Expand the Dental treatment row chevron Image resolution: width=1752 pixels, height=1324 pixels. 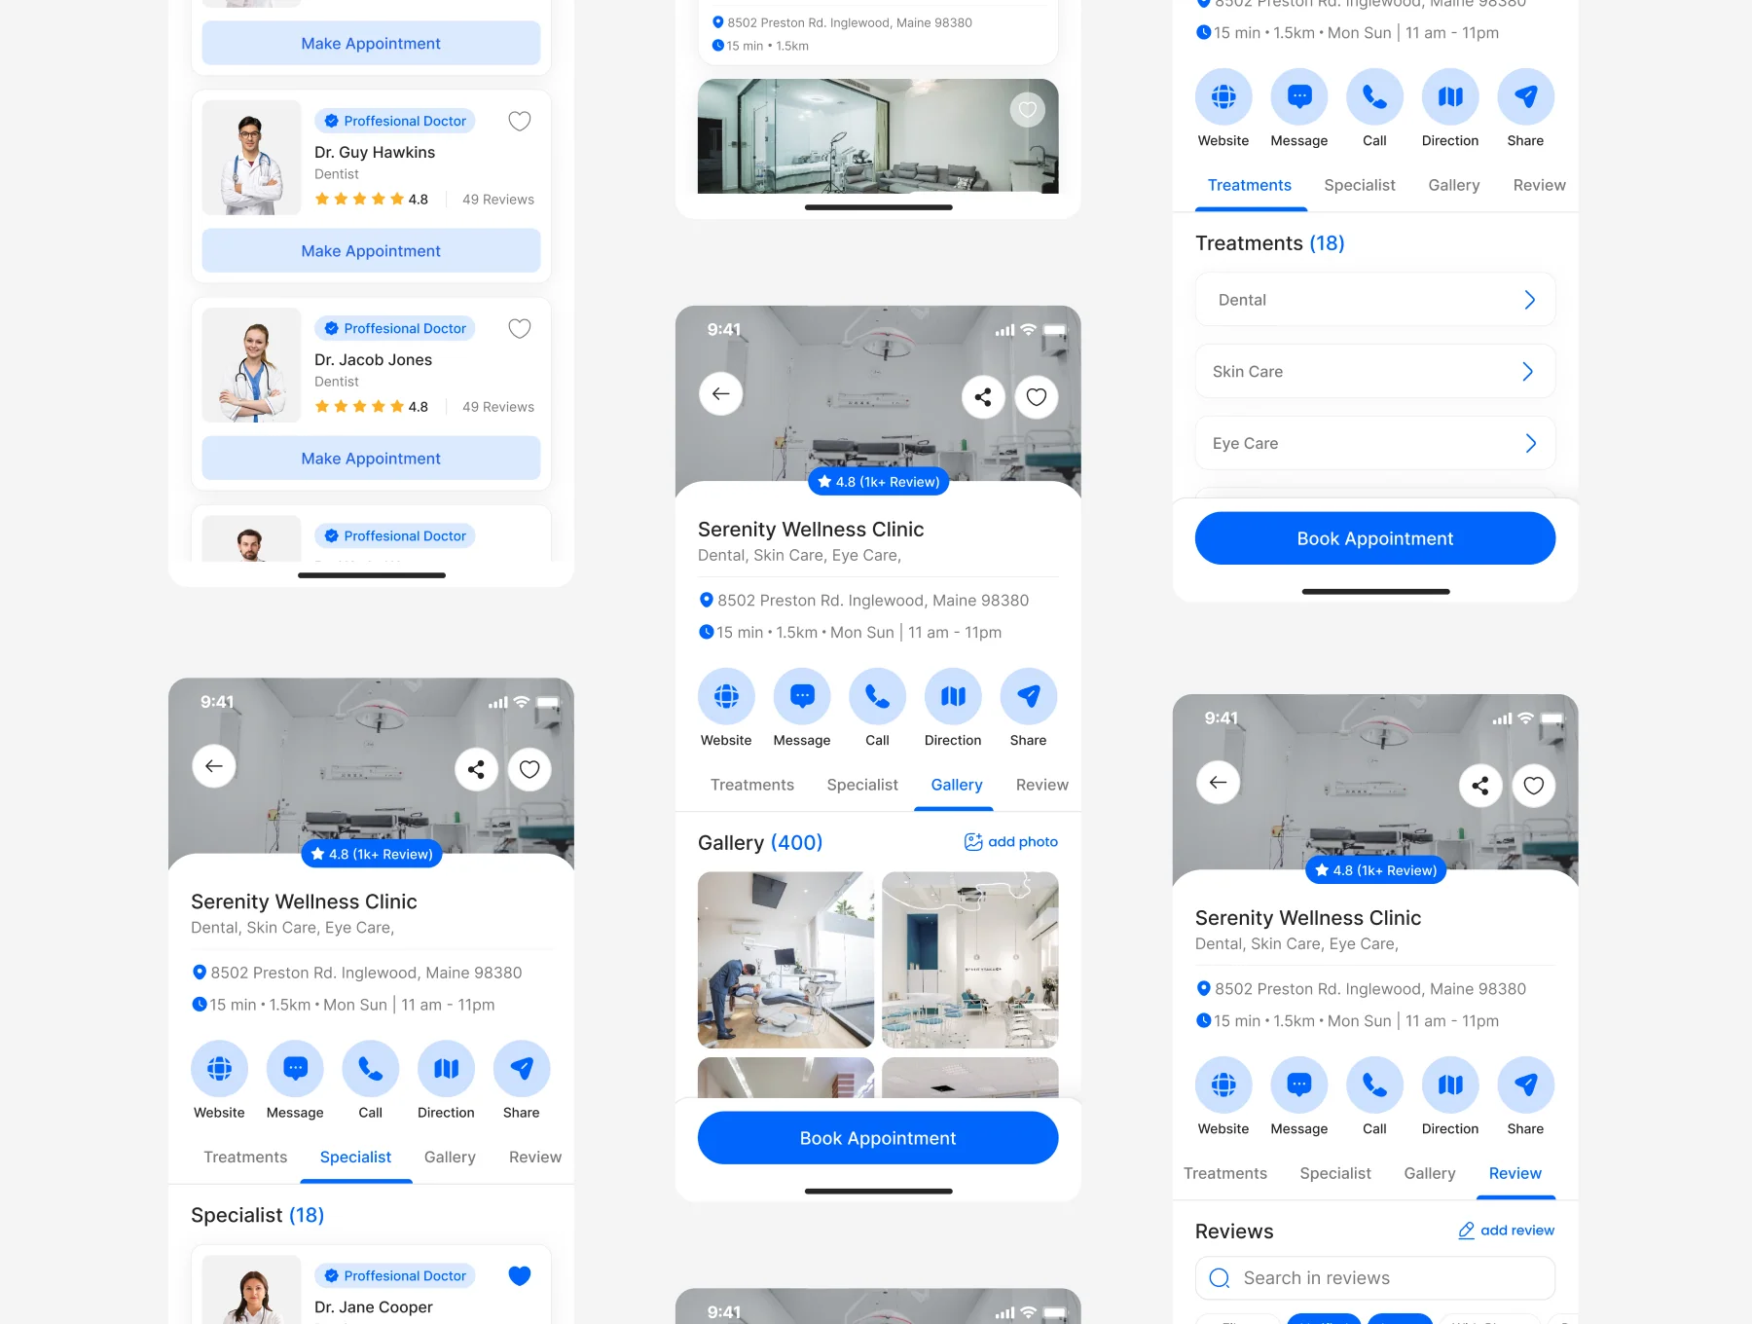(1529, 300)
